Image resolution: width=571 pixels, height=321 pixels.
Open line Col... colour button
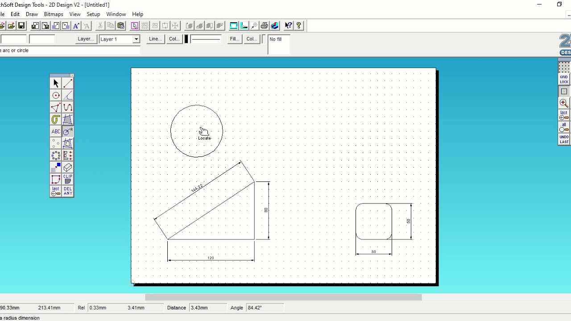pos(174,39)
